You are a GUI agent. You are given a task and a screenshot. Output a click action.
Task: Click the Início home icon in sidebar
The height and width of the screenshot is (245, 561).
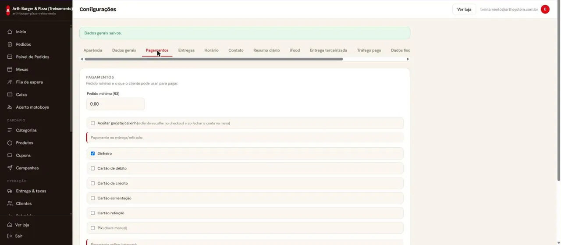(x=10, y=32)
